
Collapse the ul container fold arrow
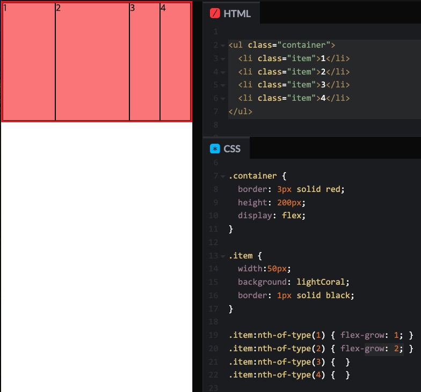click(x=223, y=46)
